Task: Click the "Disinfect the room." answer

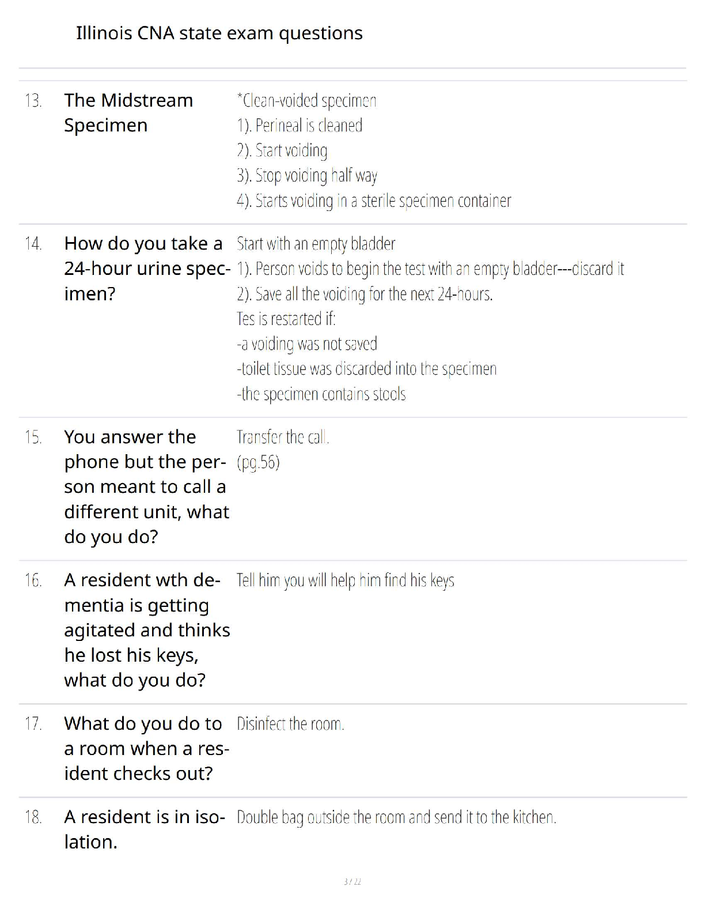Action: (x=290, y=724)
